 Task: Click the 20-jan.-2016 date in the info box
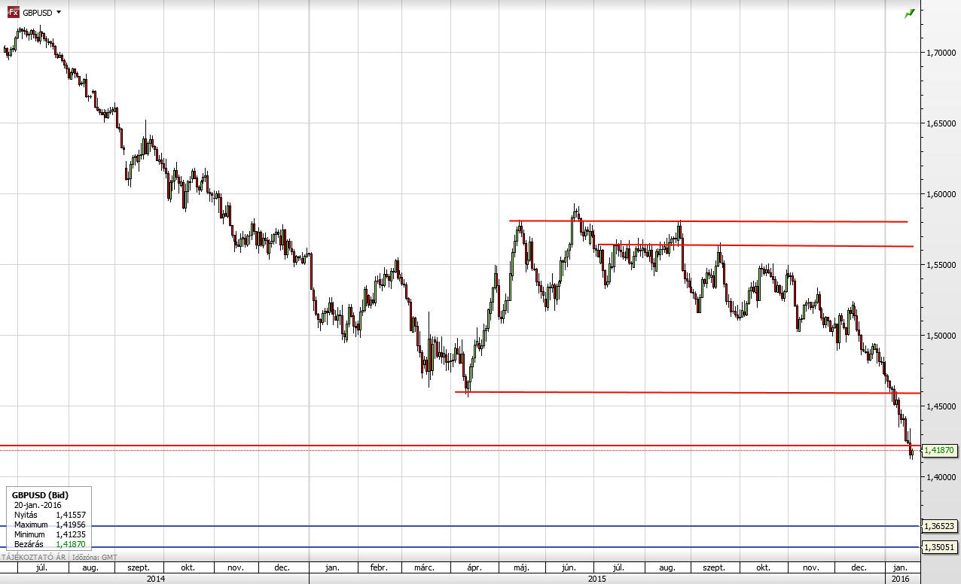[x=38, y=505]
